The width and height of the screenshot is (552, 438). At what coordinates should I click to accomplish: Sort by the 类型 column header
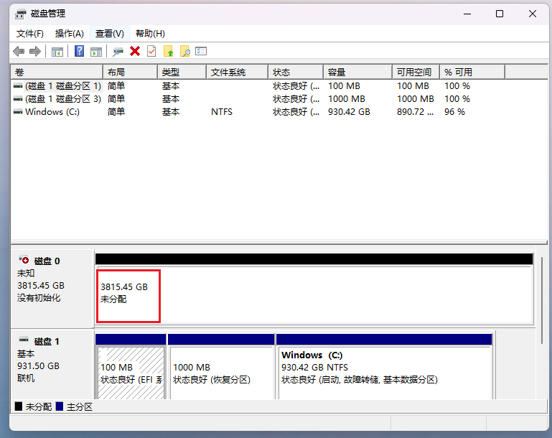(x=182, y=73)
